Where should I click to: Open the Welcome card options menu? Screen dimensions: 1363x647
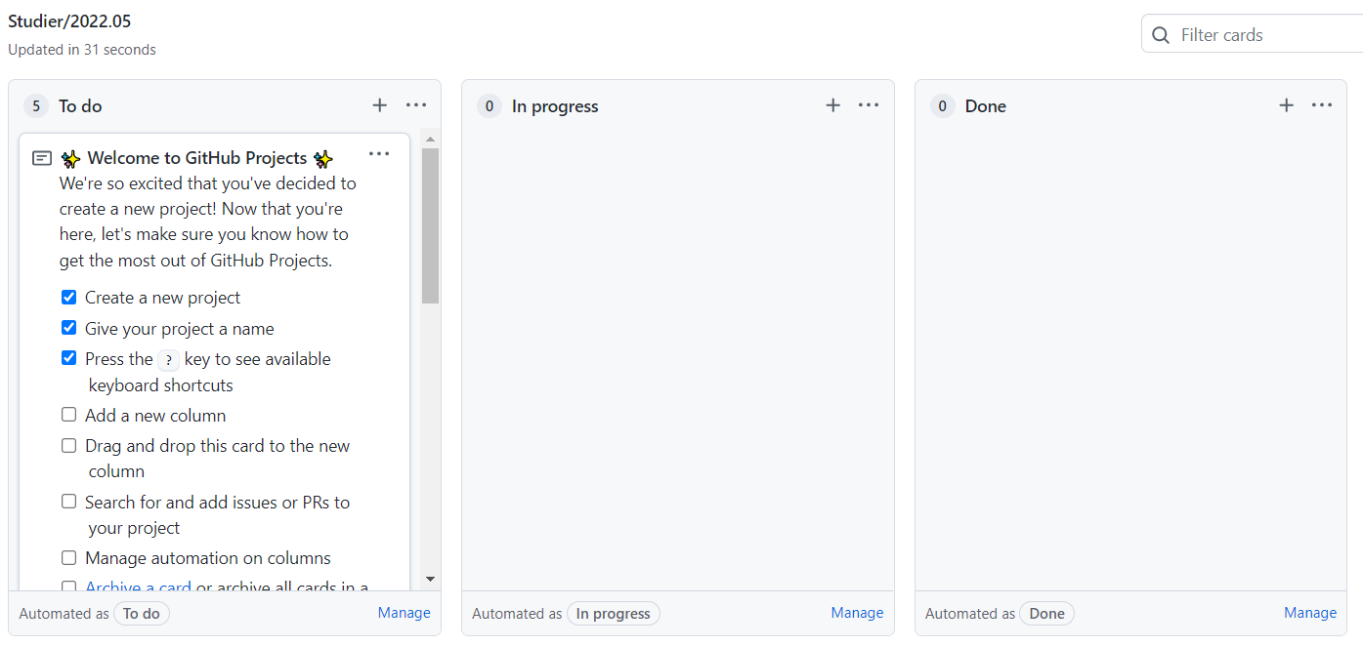(x=379, y=154)
